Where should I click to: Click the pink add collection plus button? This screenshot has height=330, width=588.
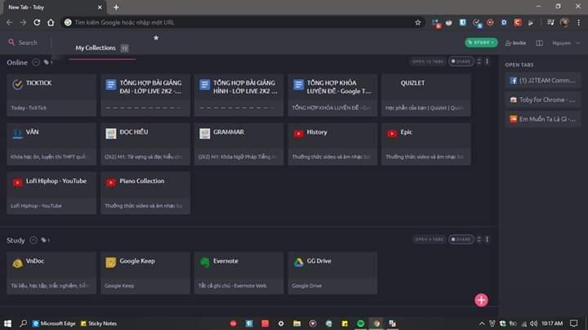(481, 300)
